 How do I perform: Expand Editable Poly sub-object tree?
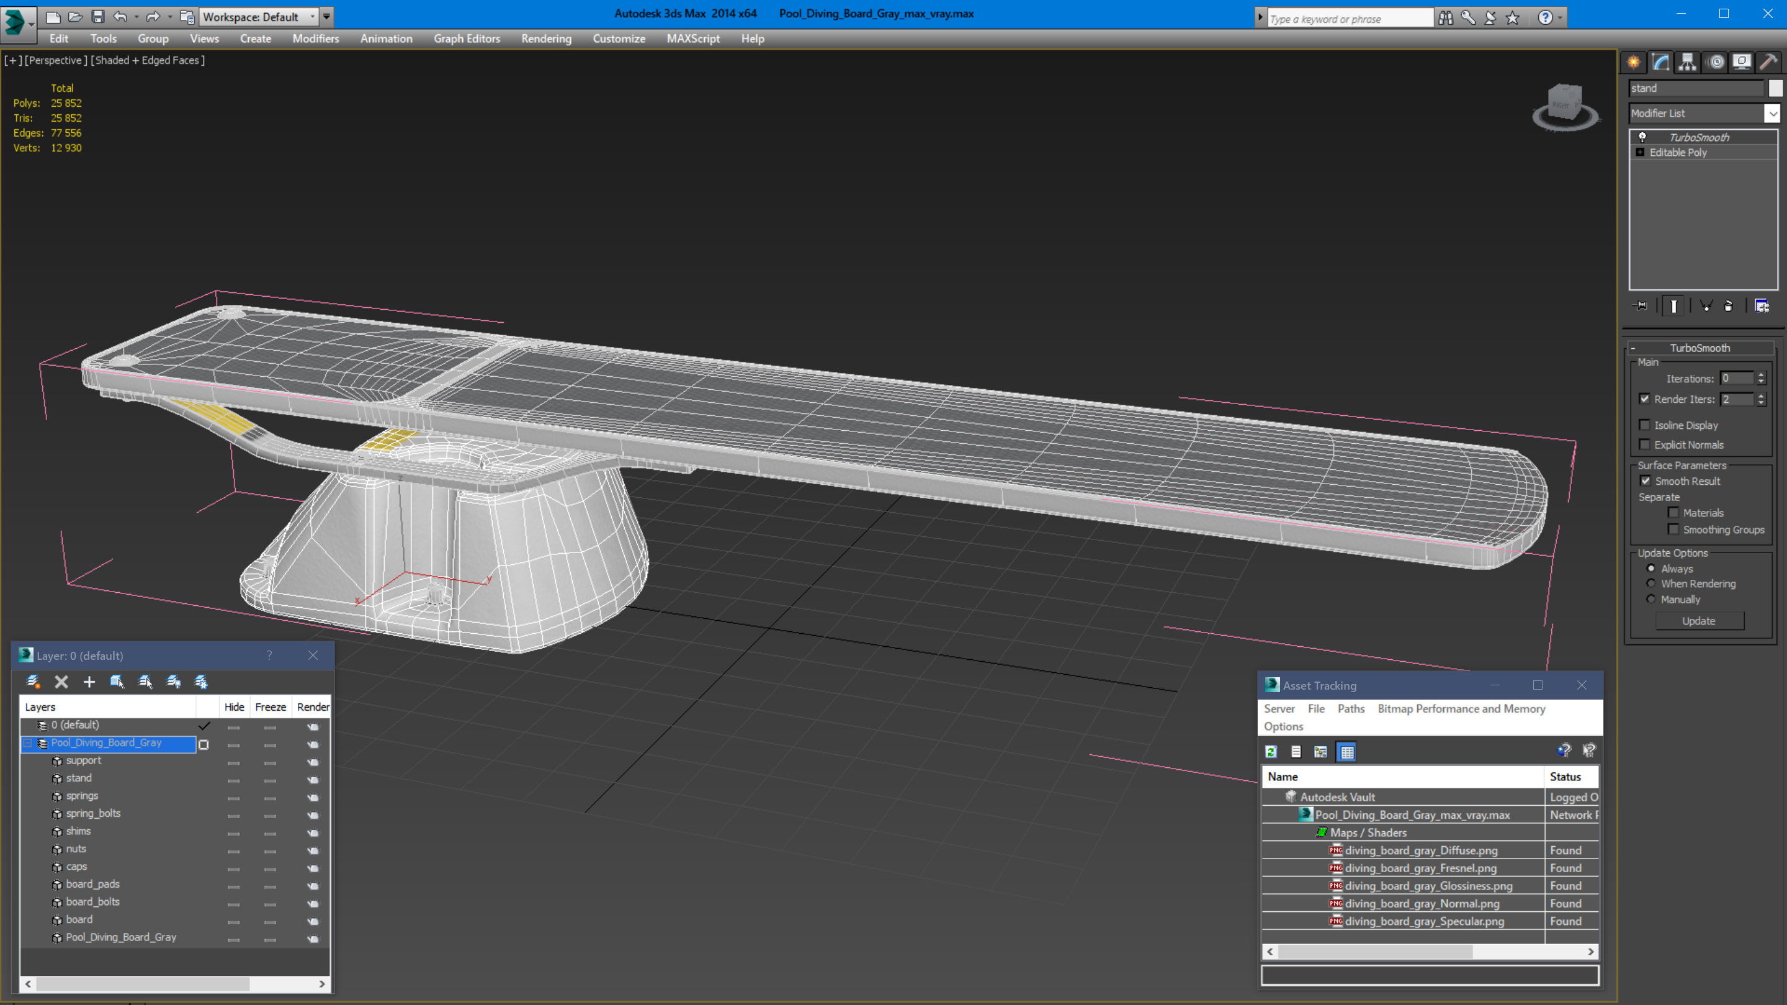pyautogui.click(x=1641, y=152)
